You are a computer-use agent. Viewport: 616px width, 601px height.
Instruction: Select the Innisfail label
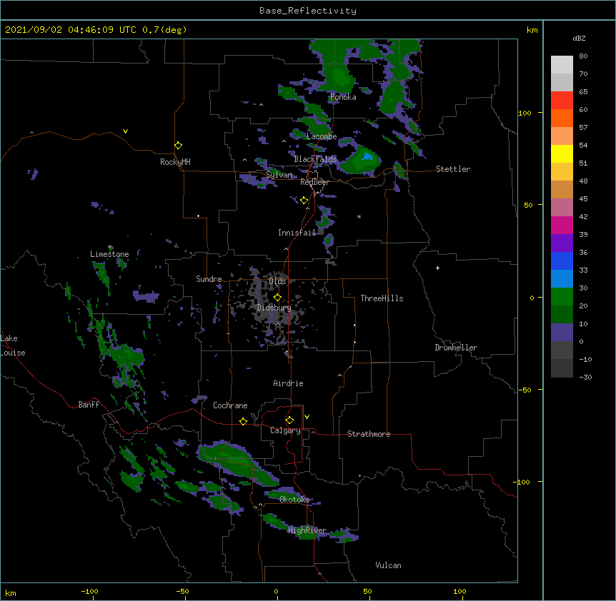(297, 233)
